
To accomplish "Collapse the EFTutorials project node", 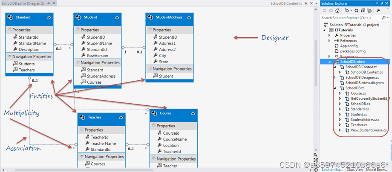I will pos(324,30).
